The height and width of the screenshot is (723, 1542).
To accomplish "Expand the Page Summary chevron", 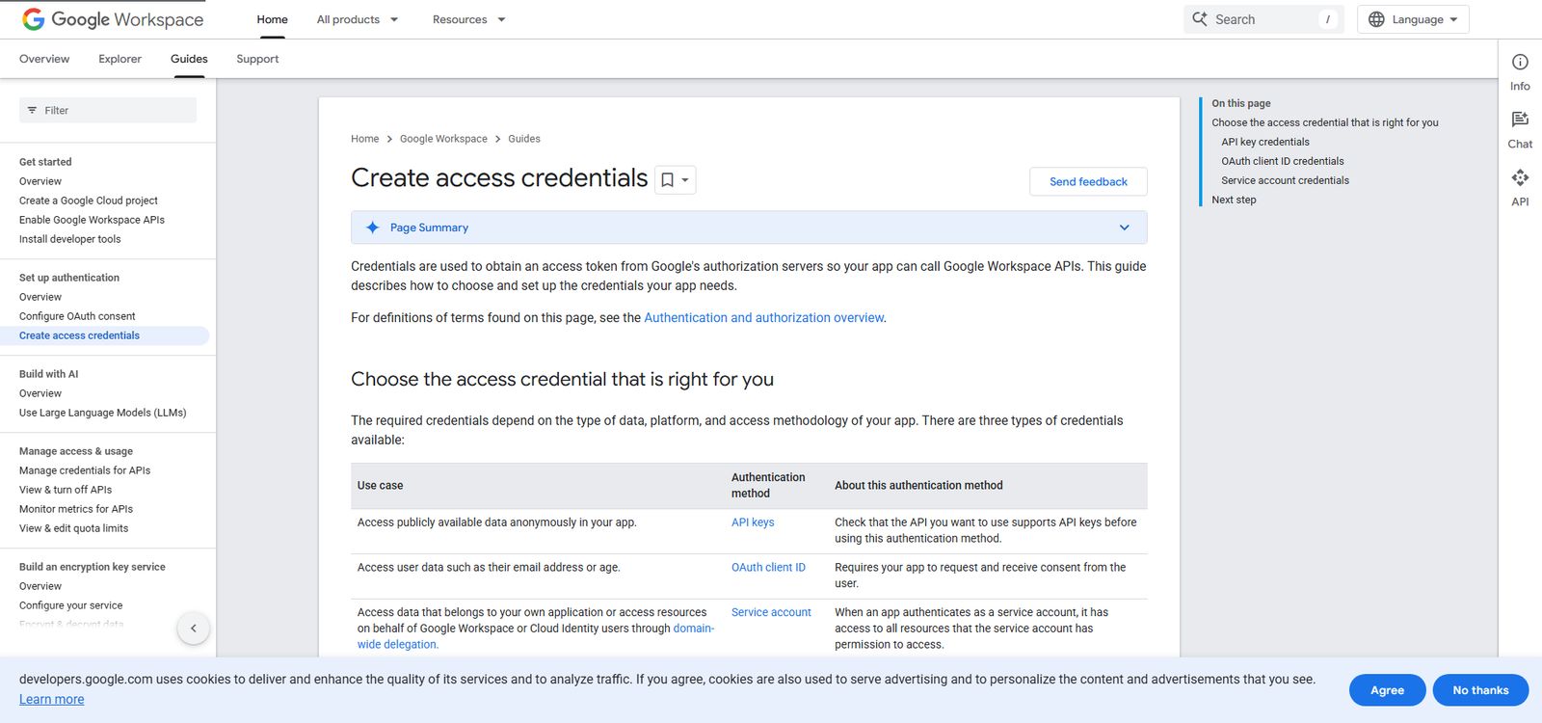I will 1124,228.
